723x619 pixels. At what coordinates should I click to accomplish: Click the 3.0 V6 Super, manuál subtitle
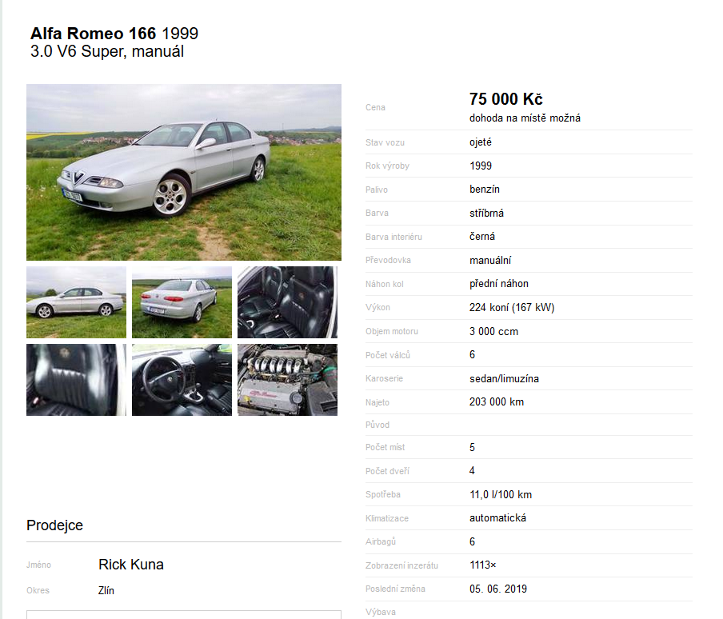pos(107,51)
